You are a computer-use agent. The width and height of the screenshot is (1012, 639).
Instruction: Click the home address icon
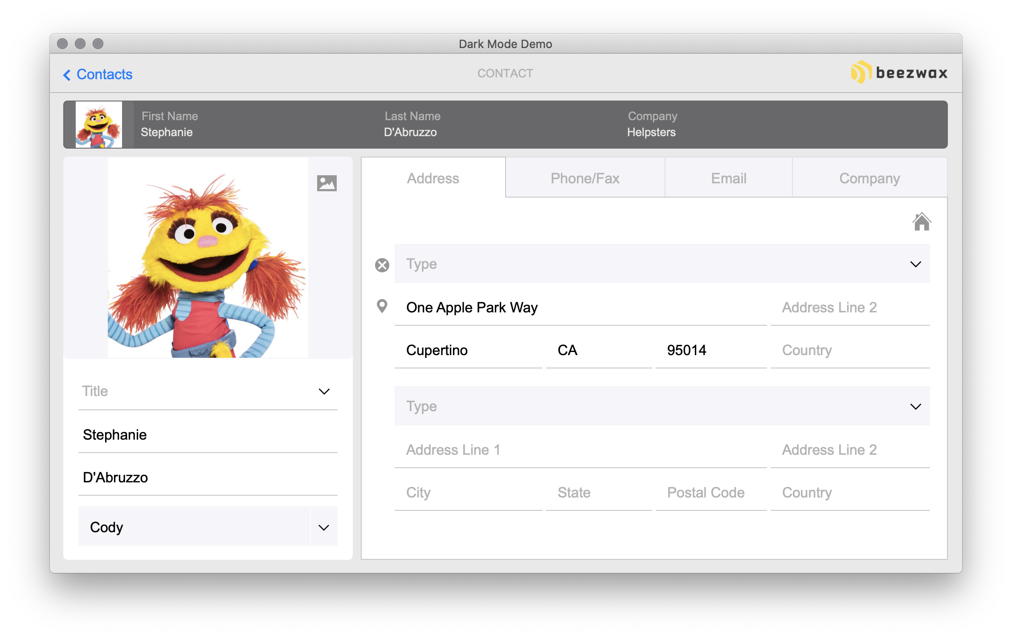tap(921, 222)
